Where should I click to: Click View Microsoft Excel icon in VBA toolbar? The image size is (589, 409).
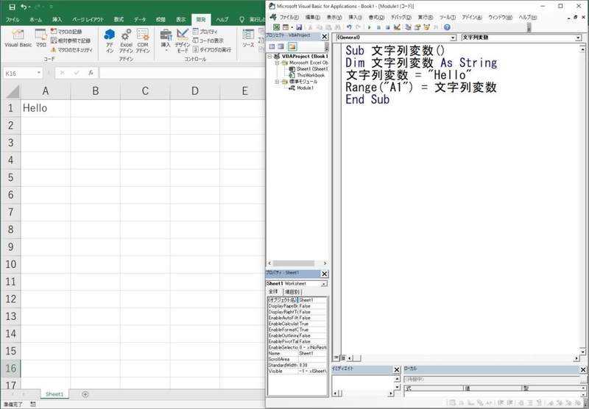click(277, 27)
